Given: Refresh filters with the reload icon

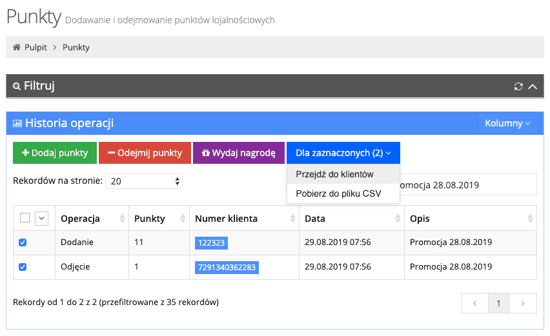Looking at the screenshot, I should click(x=518, y=86).
